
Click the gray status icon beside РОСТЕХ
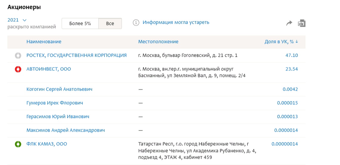pyautogui.click(x=18, y=55)
